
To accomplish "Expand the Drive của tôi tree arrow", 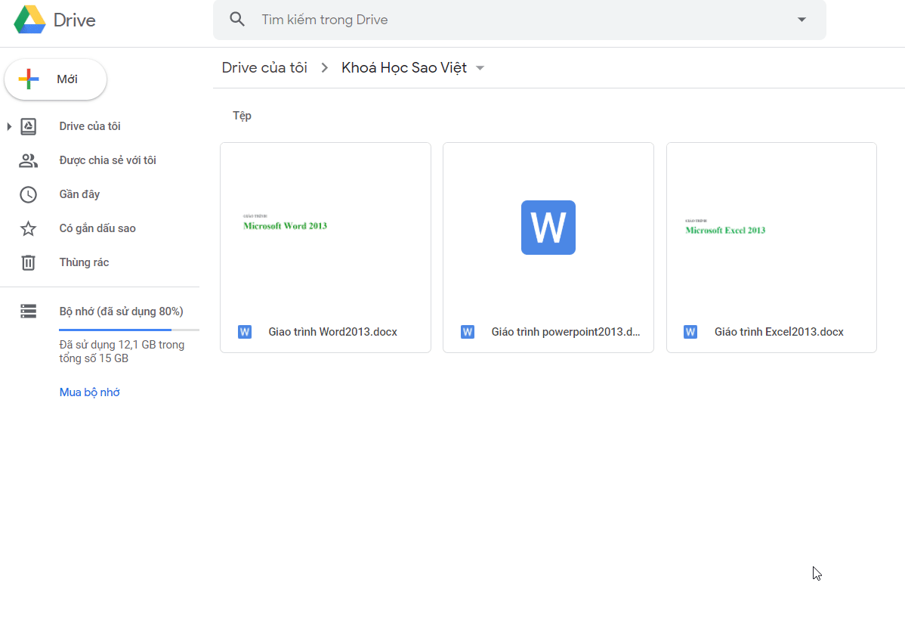I will pyautogui.click(x=8, y=126).
